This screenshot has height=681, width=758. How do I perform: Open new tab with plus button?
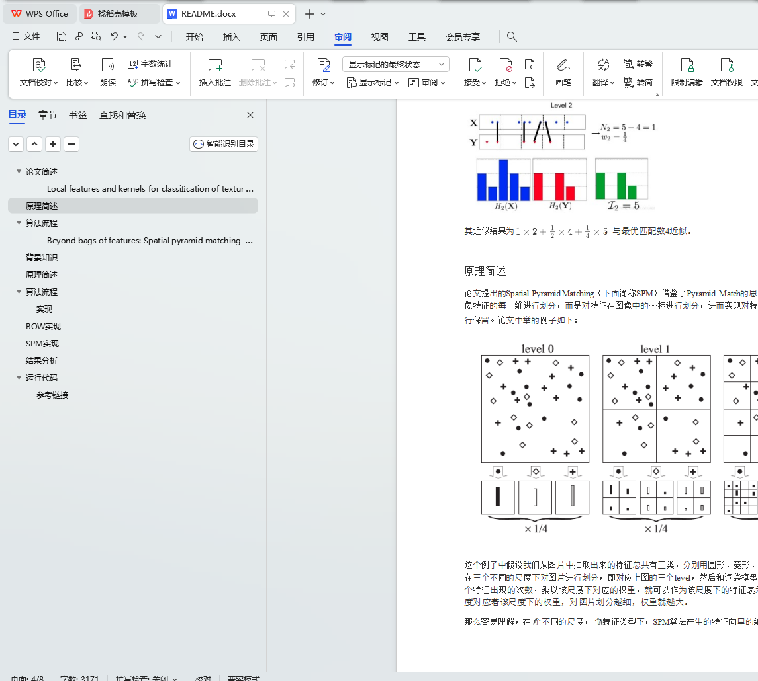[x=309, y=14]
